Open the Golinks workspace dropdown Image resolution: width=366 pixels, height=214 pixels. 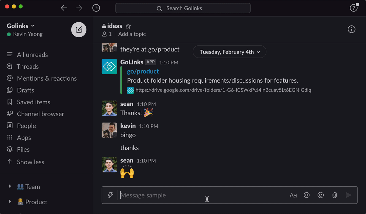tap(21, 26)
